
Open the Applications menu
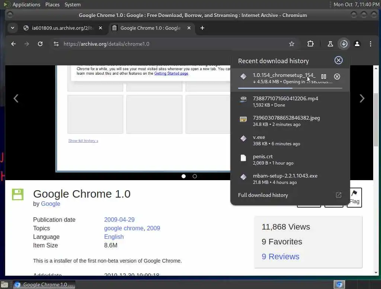26,4
